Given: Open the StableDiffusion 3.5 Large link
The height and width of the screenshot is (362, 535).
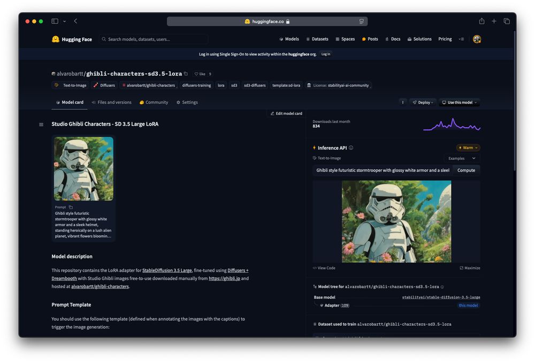Looking at the screenshot, I should pos(167,271).
